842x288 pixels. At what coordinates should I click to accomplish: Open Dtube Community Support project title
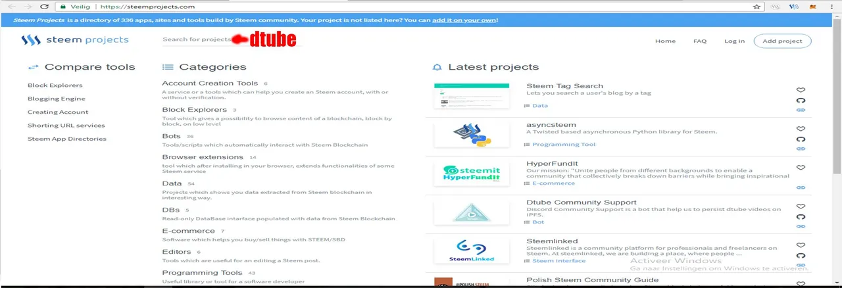point(581,203)
